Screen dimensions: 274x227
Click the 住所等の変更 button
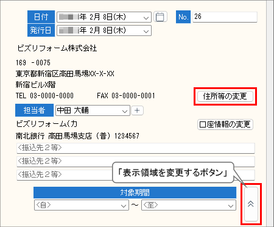point(225,96)
